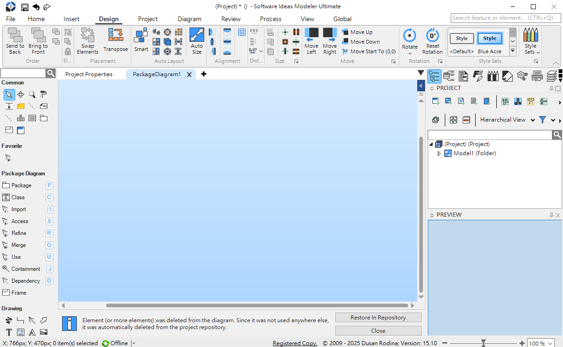Switch to the Project Properties tab
Screen dimensions: 563x347
coord(89,74)
